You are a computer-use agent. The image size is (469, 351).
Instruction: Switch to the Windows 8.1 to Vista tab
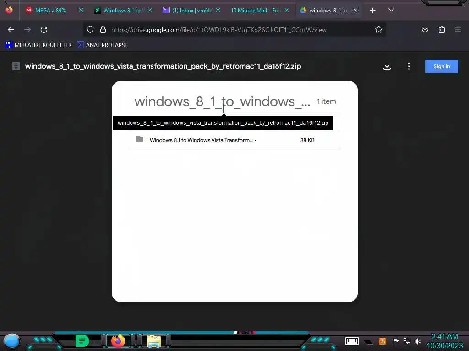click(124, 11)
